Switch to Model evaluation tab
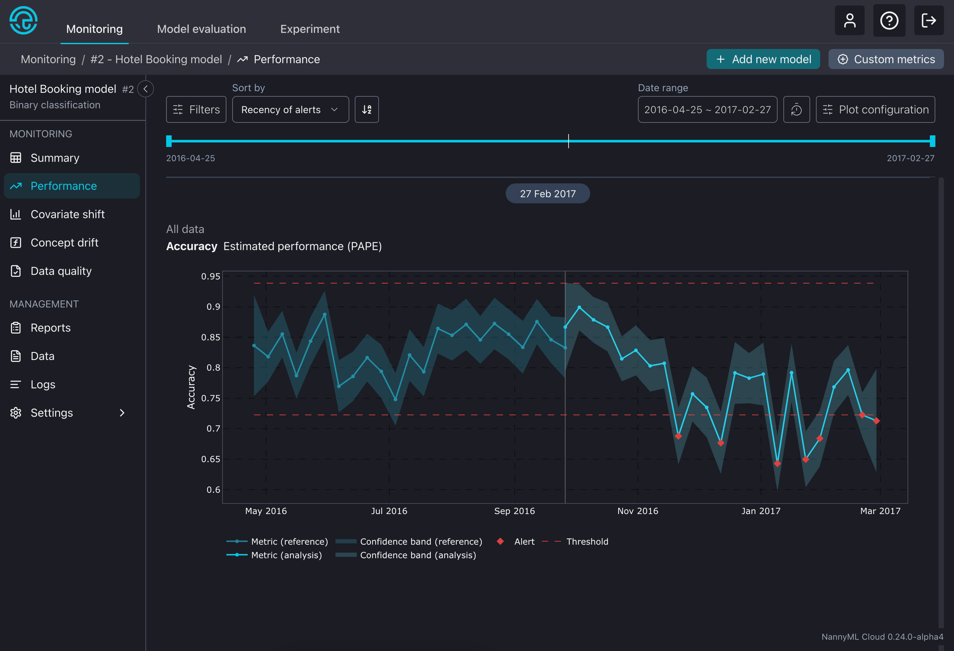 [x=201, y=29]
